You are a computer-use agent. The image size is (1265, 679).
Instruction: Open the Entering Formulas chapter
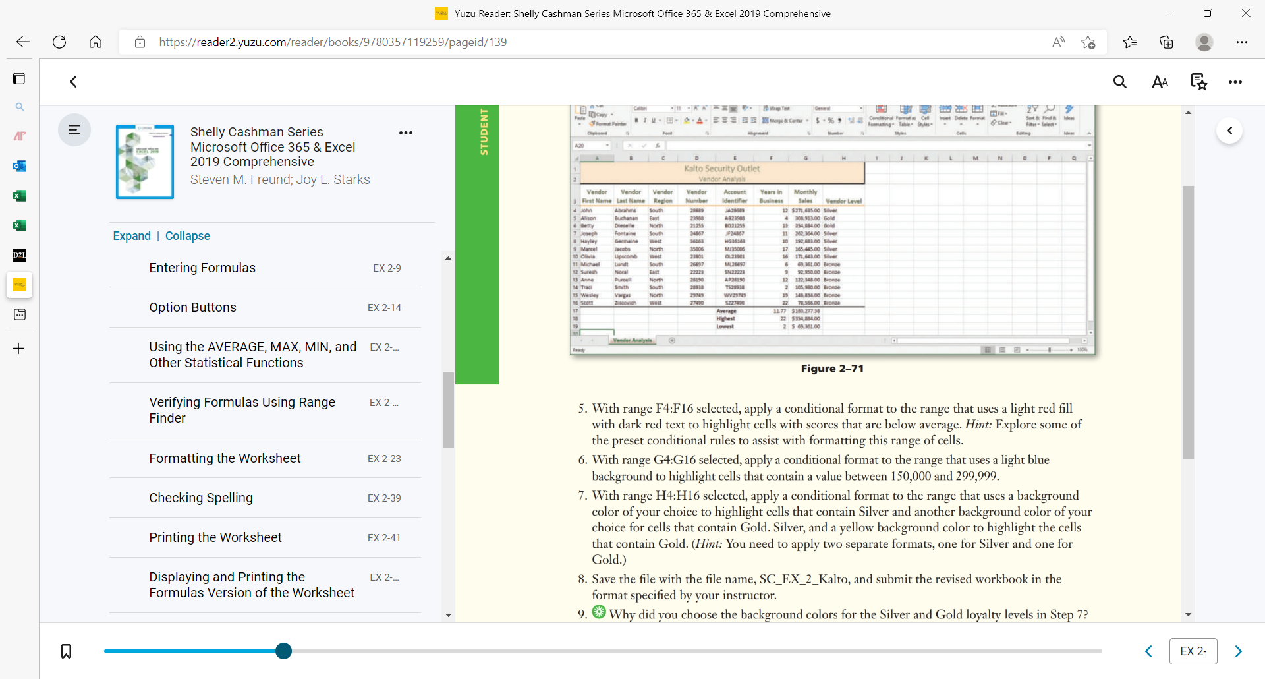265,268
